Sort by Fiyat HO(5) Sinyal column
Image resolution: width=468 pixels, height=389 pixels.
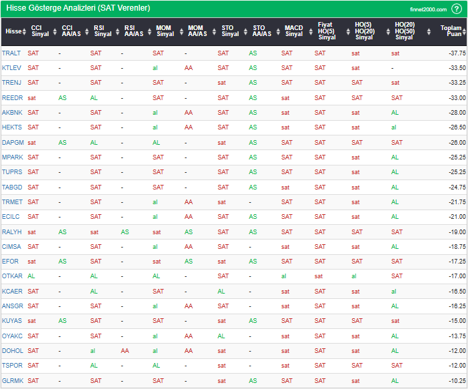(x=327, y=31)
